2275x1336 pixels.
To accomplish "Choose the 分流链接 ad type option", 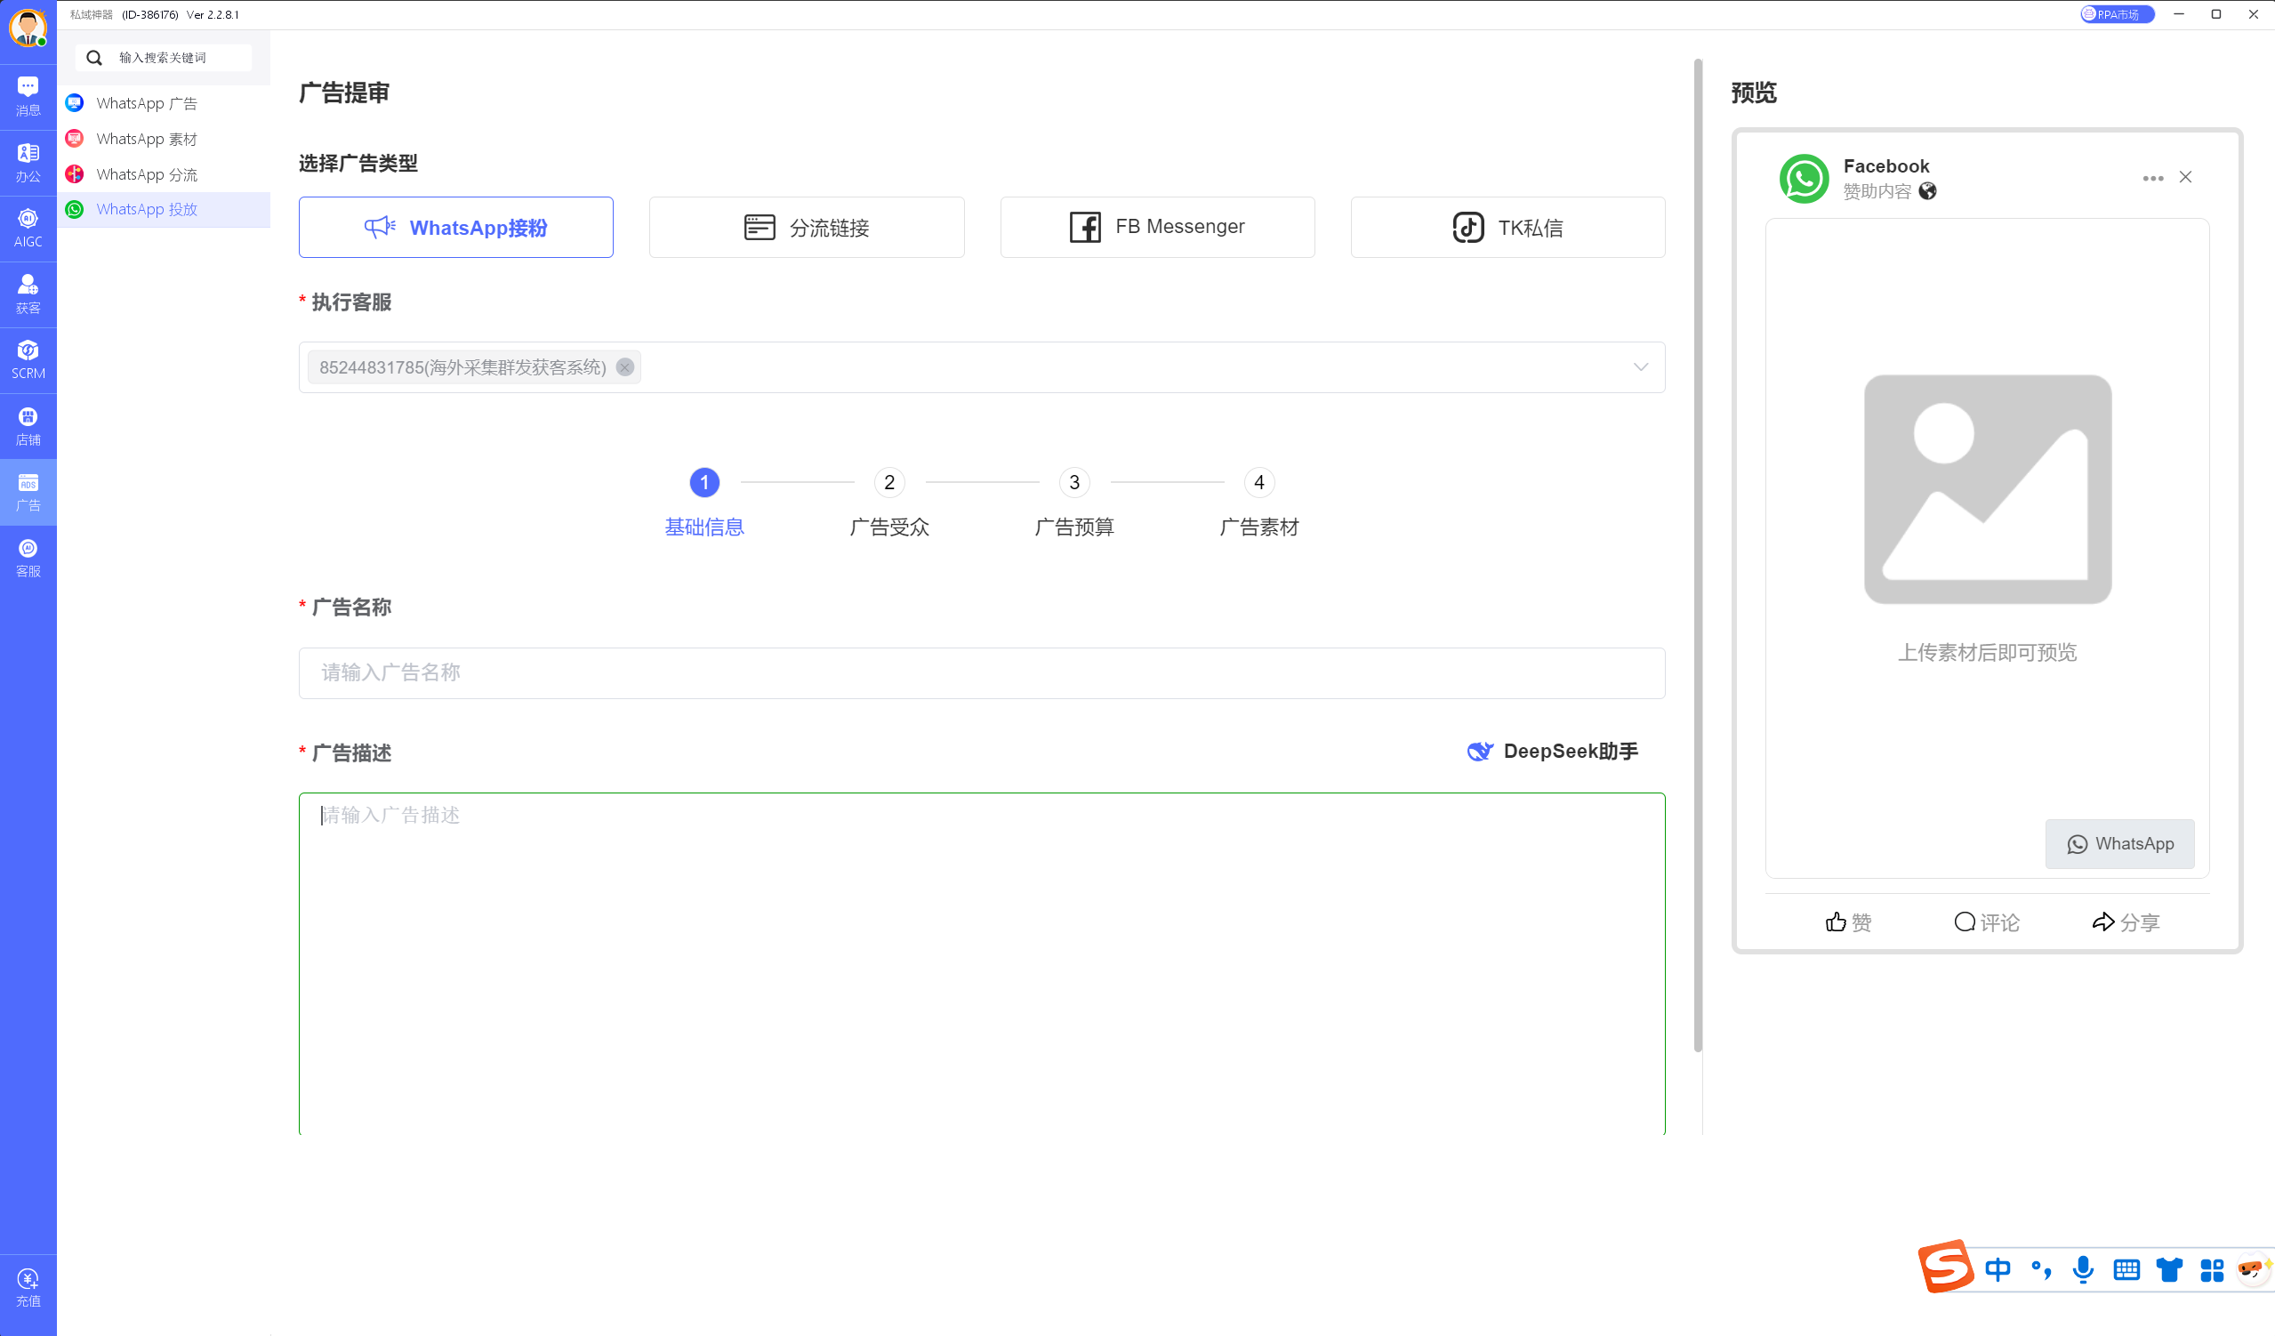I will pos(806,228).
